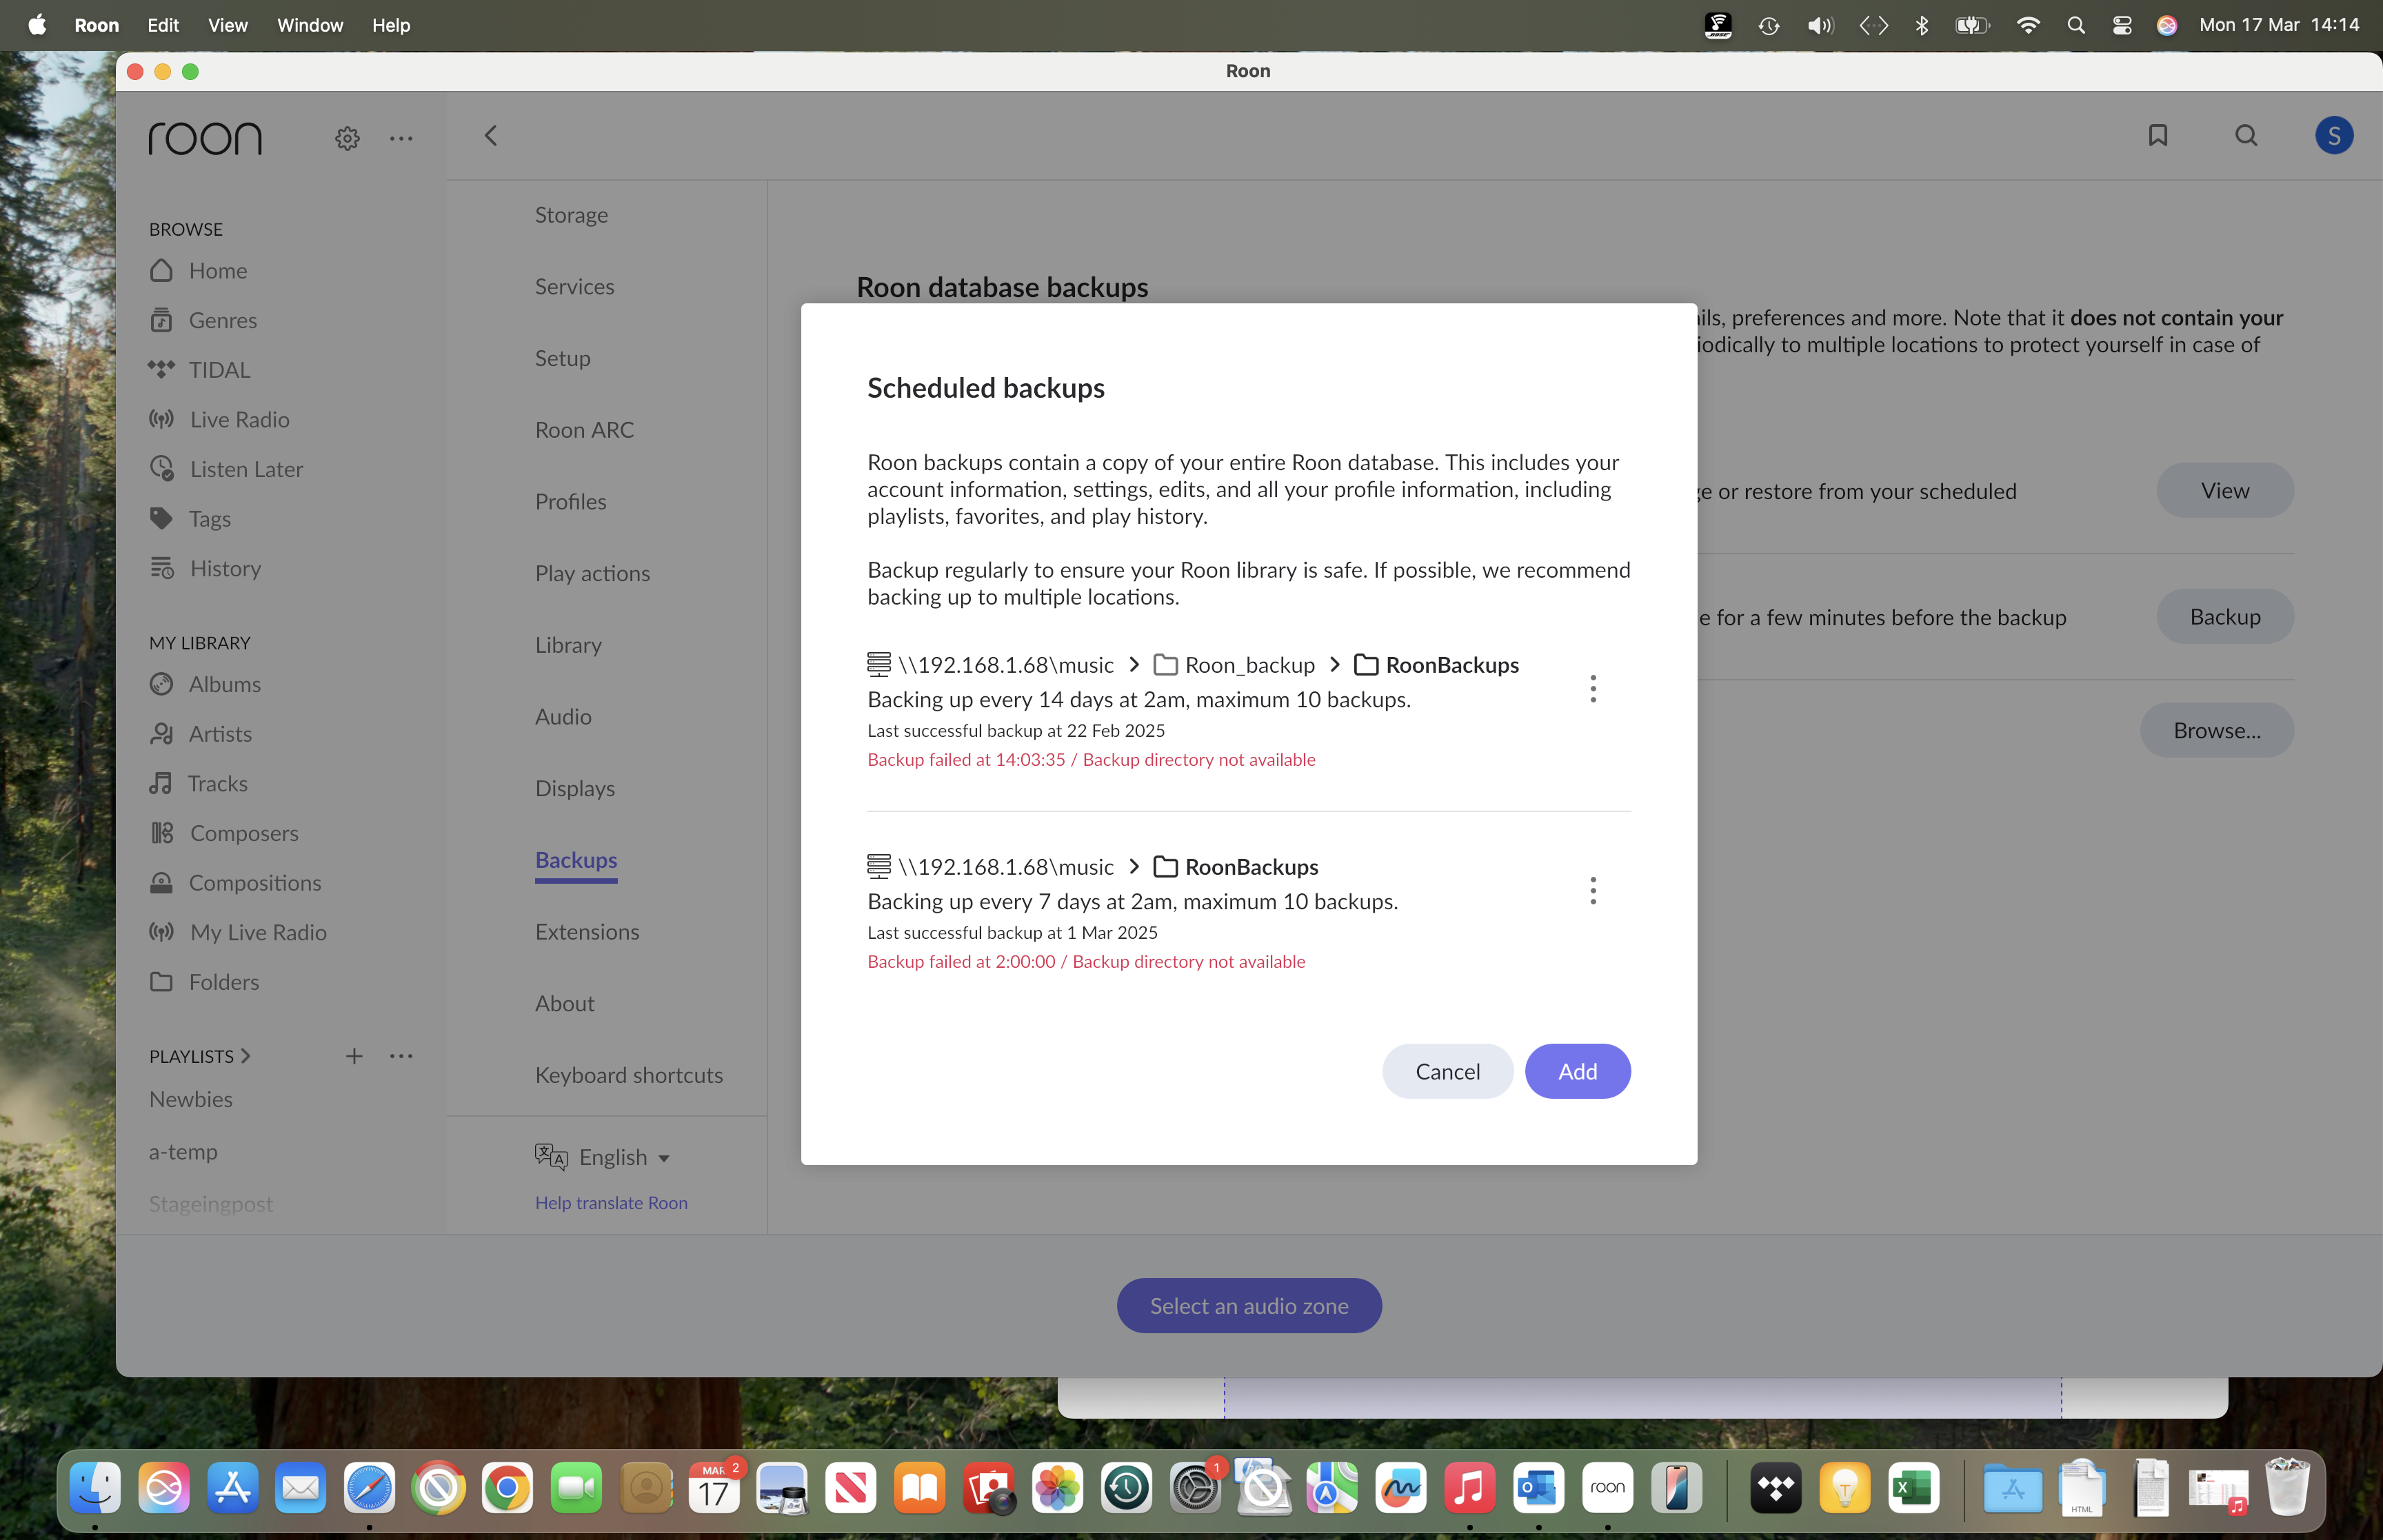The image size is (2383, 1540).
Task: Open History in sidebar
Action: 205,568
